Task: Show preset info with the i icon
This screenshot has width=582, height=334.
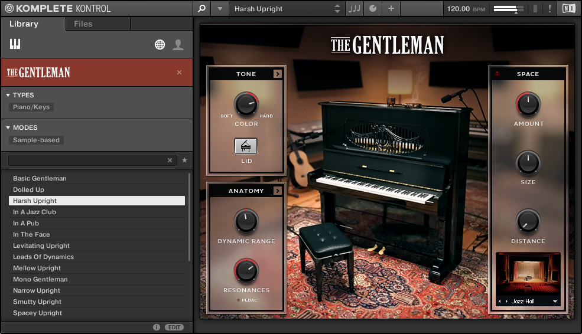Action: [157, 328]
